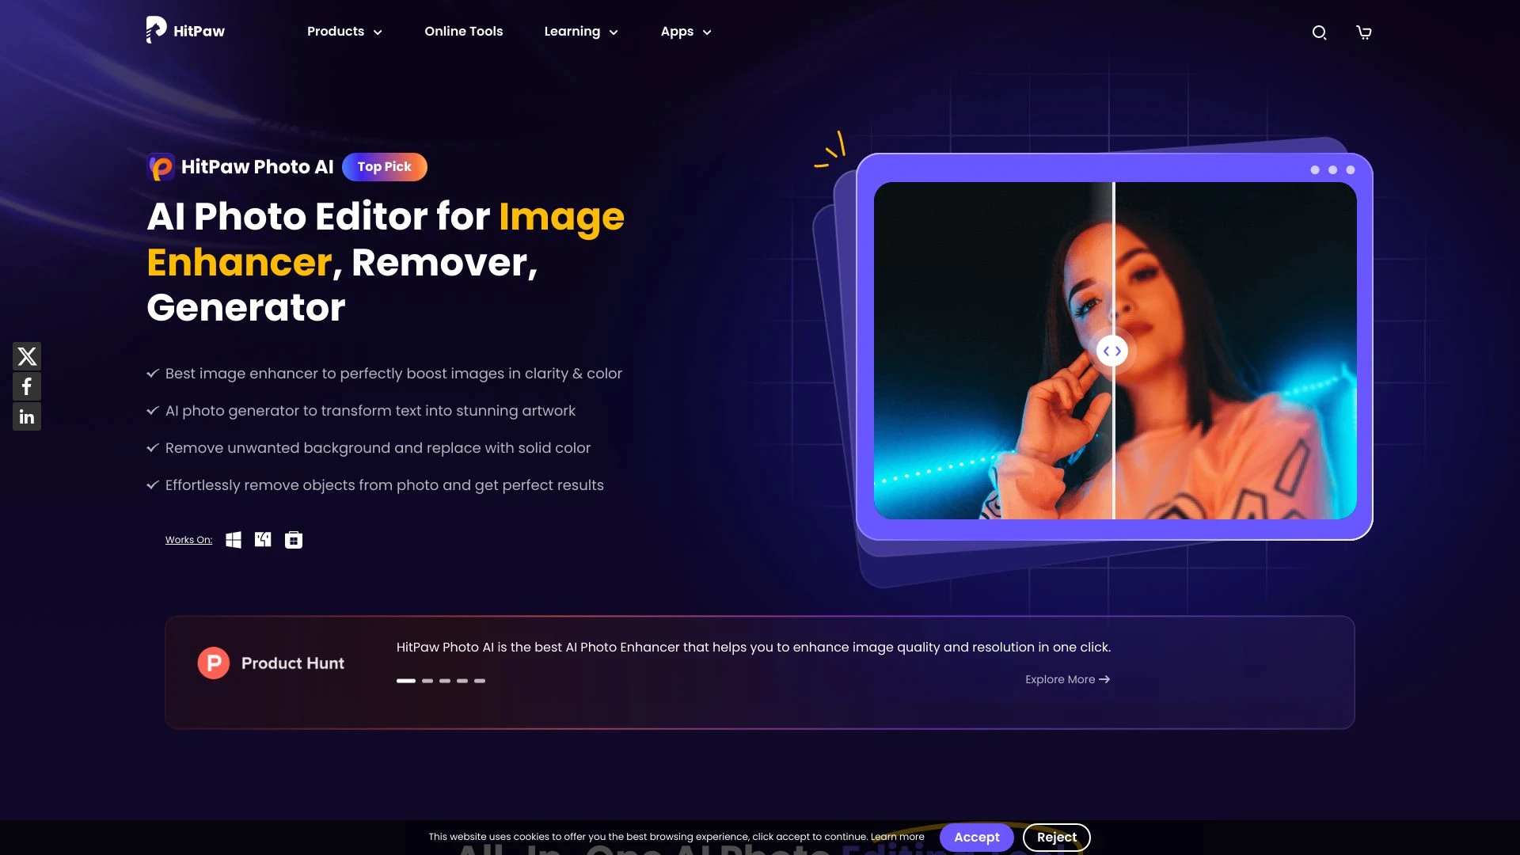
Task: Accept the cookie notice
Action: pyautogui.click(x=977, y=837)
